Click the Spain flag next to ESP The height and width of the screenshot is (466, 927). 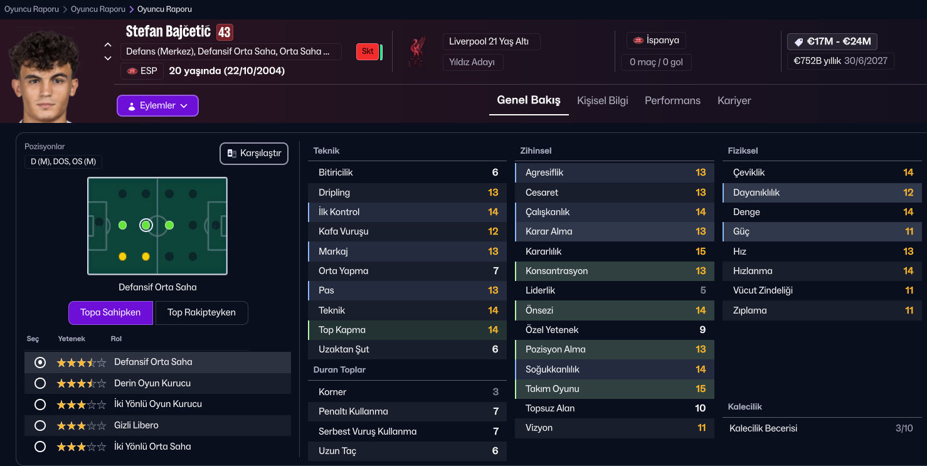pyautogui.click(x=132, y=71)
